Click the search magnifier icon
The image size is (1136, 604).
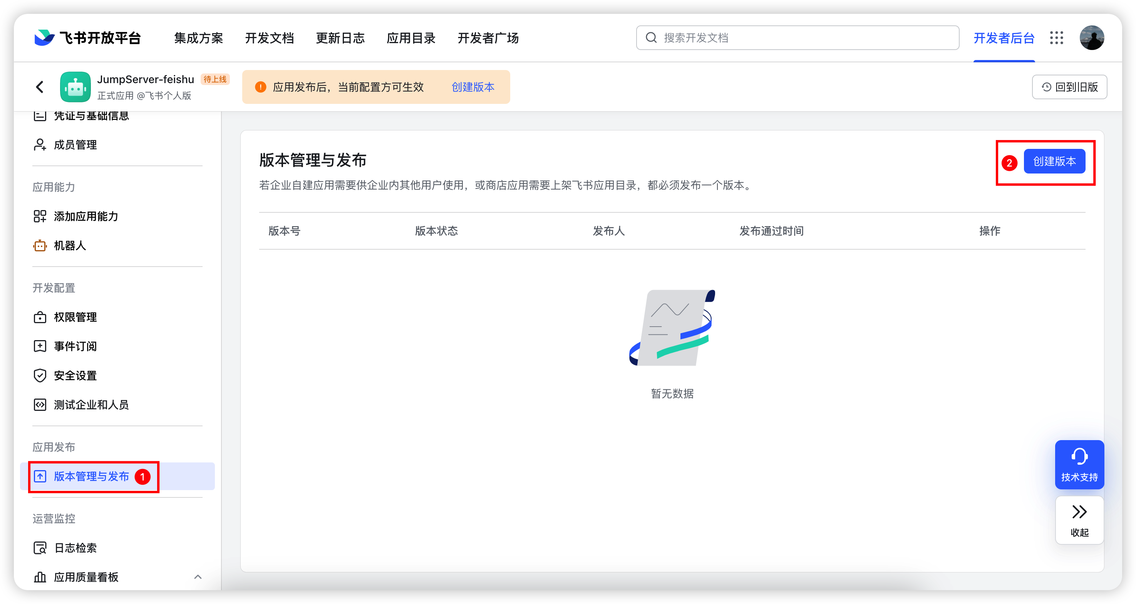pos(651,38)
